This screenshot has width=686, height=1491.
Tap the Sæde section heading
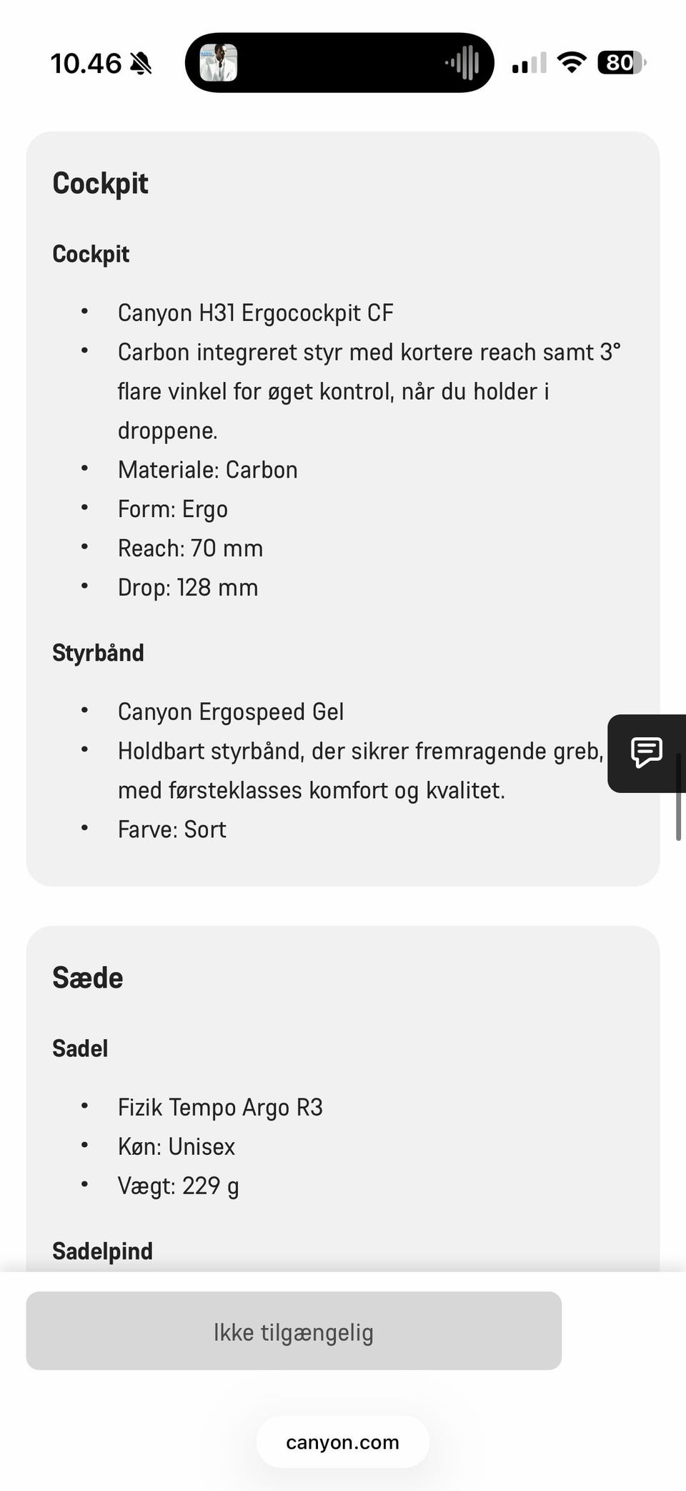[x=87, y=978]
